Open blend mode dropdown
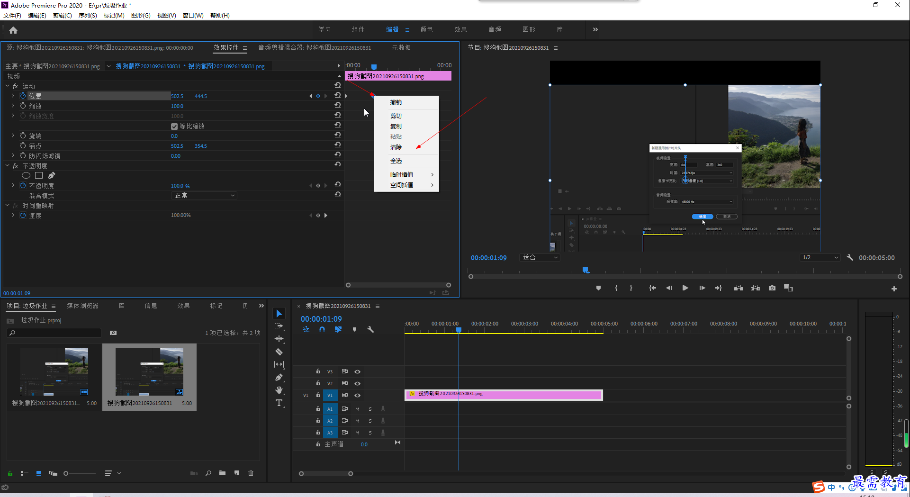Screen dimensions: 910x497 (204, 195)
